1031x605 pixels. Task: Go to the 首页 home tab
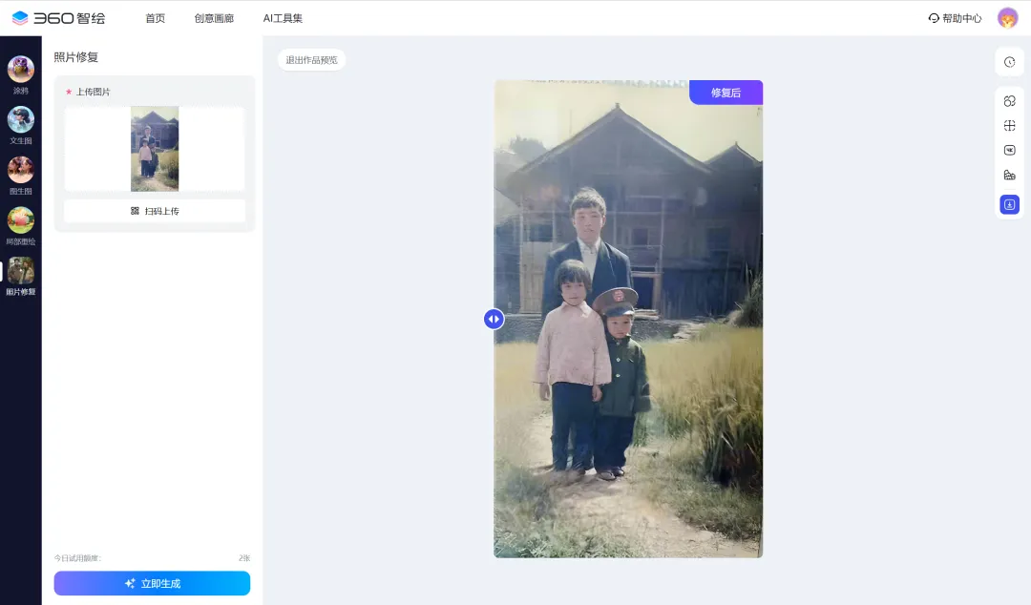(155, 18)
